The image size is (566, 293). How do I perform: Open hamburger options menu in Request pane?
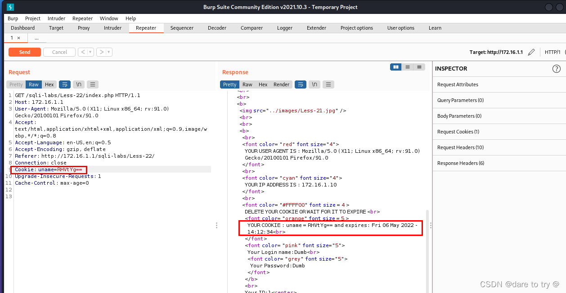93,84
